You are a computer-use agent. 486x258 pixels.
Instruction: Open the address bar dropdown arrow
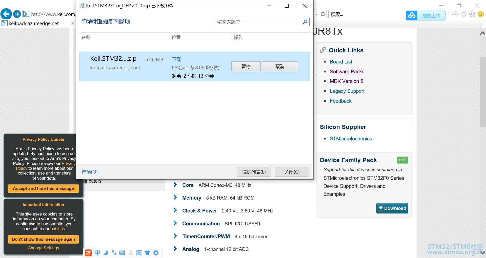click(x=316, y=14)
